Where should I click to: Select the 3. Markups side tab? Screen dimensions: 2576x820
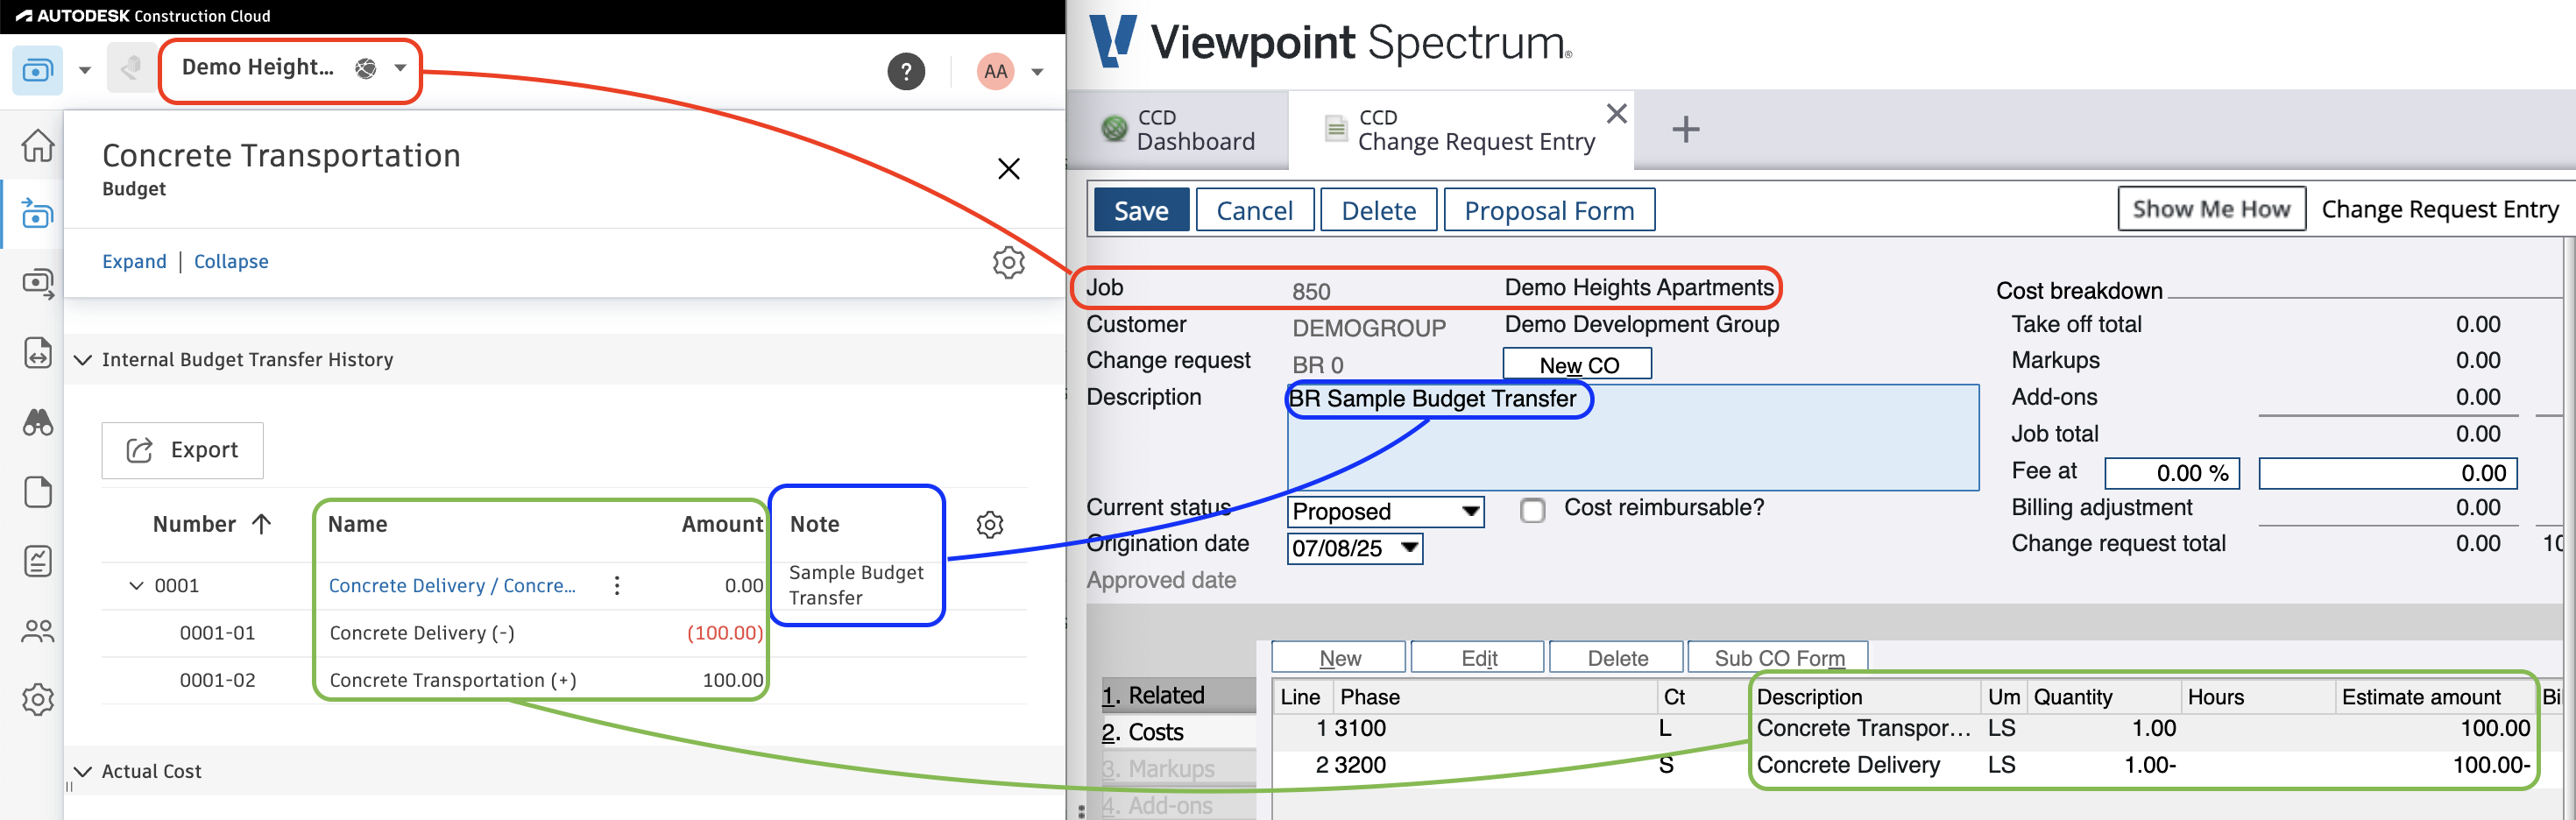[x=1178, y=768]
